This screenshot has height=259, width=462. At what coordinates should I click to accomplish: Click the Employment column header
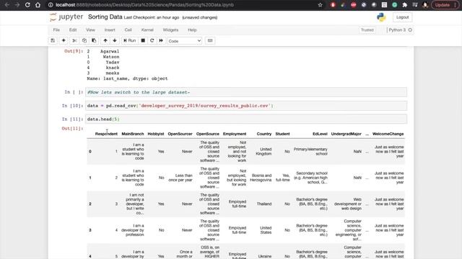[x=235, y=134]
